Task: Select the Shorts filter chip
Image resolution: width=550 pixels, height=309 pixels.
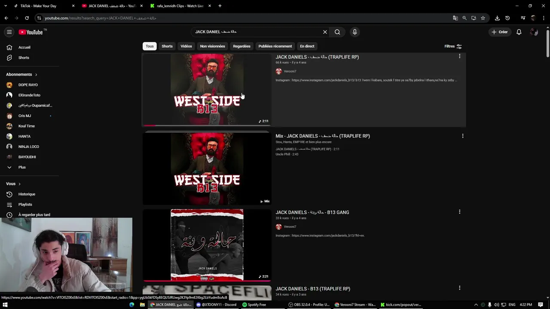Action: pos(167,46)
